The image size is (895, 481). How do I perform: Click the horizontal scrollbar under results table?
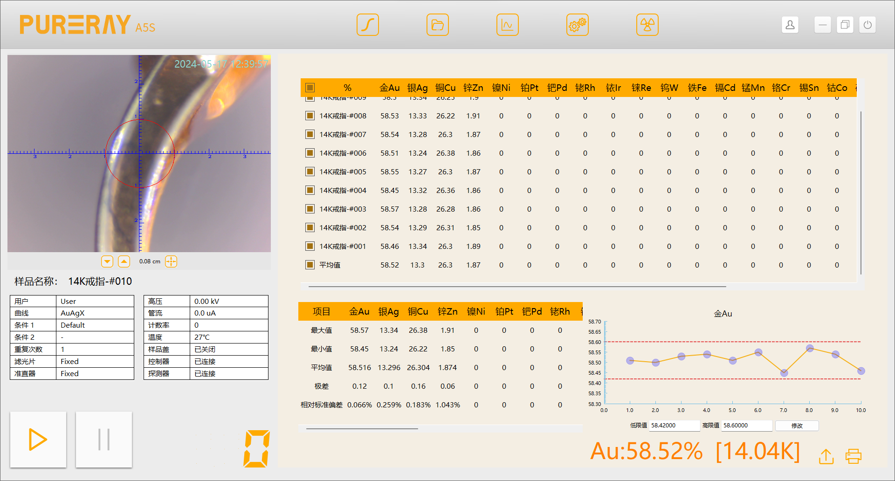pyautogui.click(x=517, y=286)
